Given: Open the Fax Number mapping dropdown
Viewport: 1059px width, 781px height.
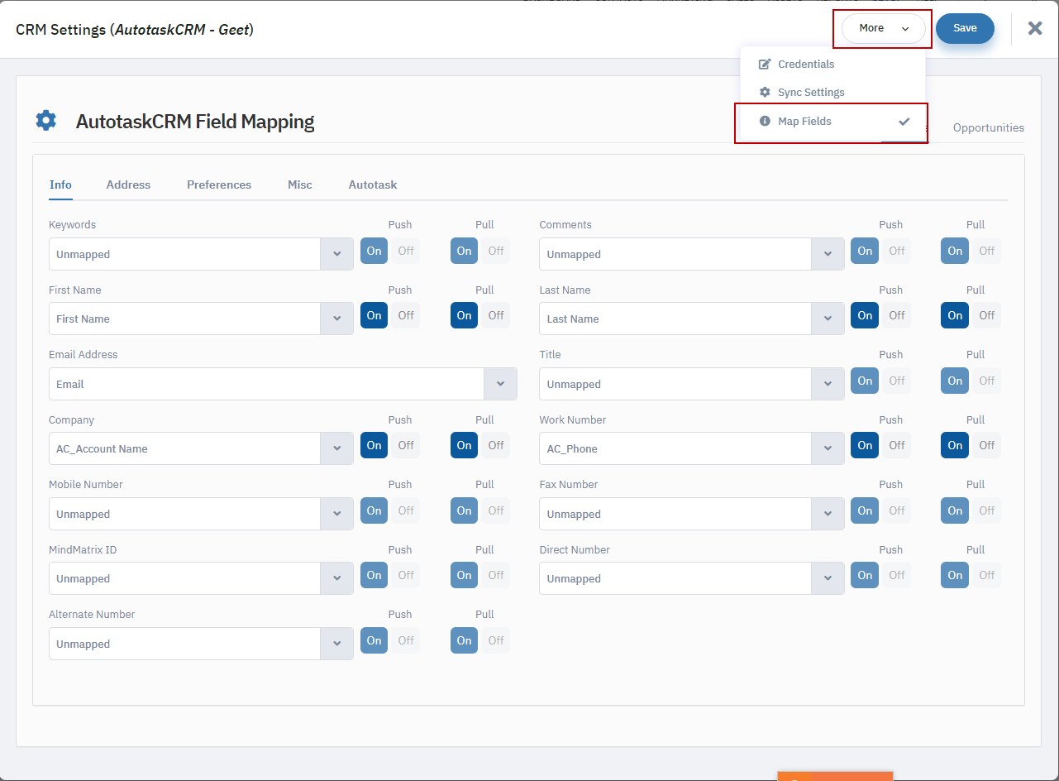Looking at the screenshot, I should pos(828,514).
